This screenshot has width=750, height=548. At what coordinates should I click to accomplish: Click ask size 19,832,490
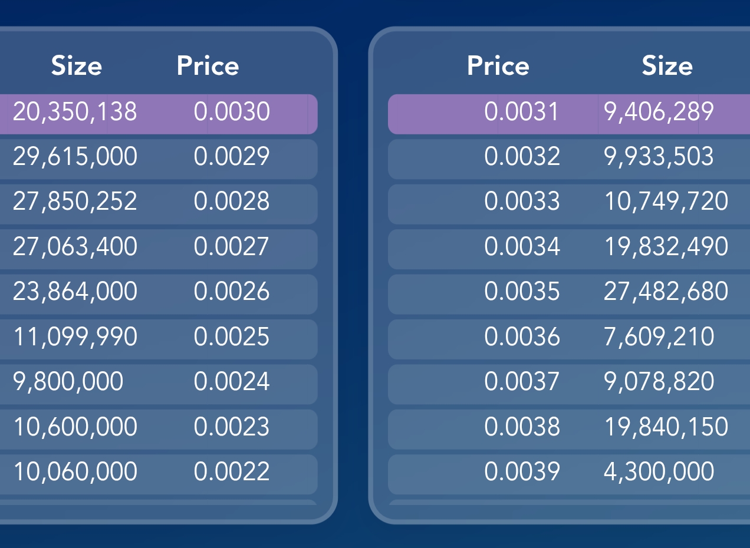pyautogui.click(x=666, y=246)
